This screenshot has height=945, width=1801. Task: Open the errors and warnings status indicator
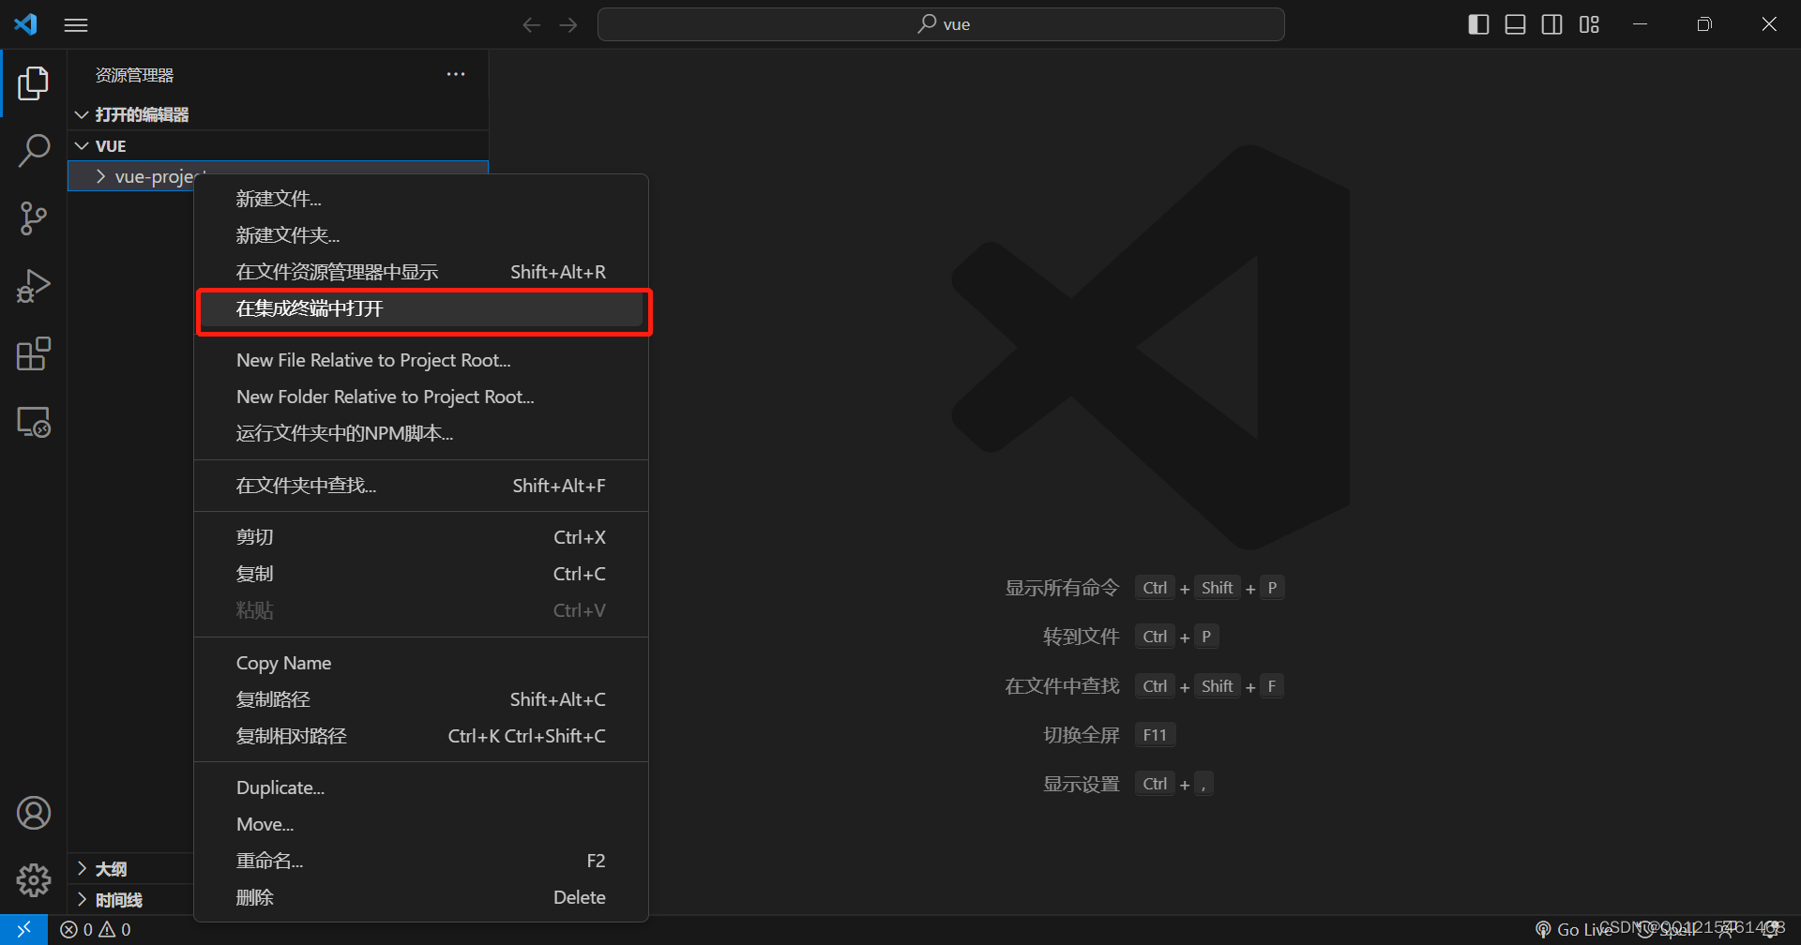tap(96, 929)
